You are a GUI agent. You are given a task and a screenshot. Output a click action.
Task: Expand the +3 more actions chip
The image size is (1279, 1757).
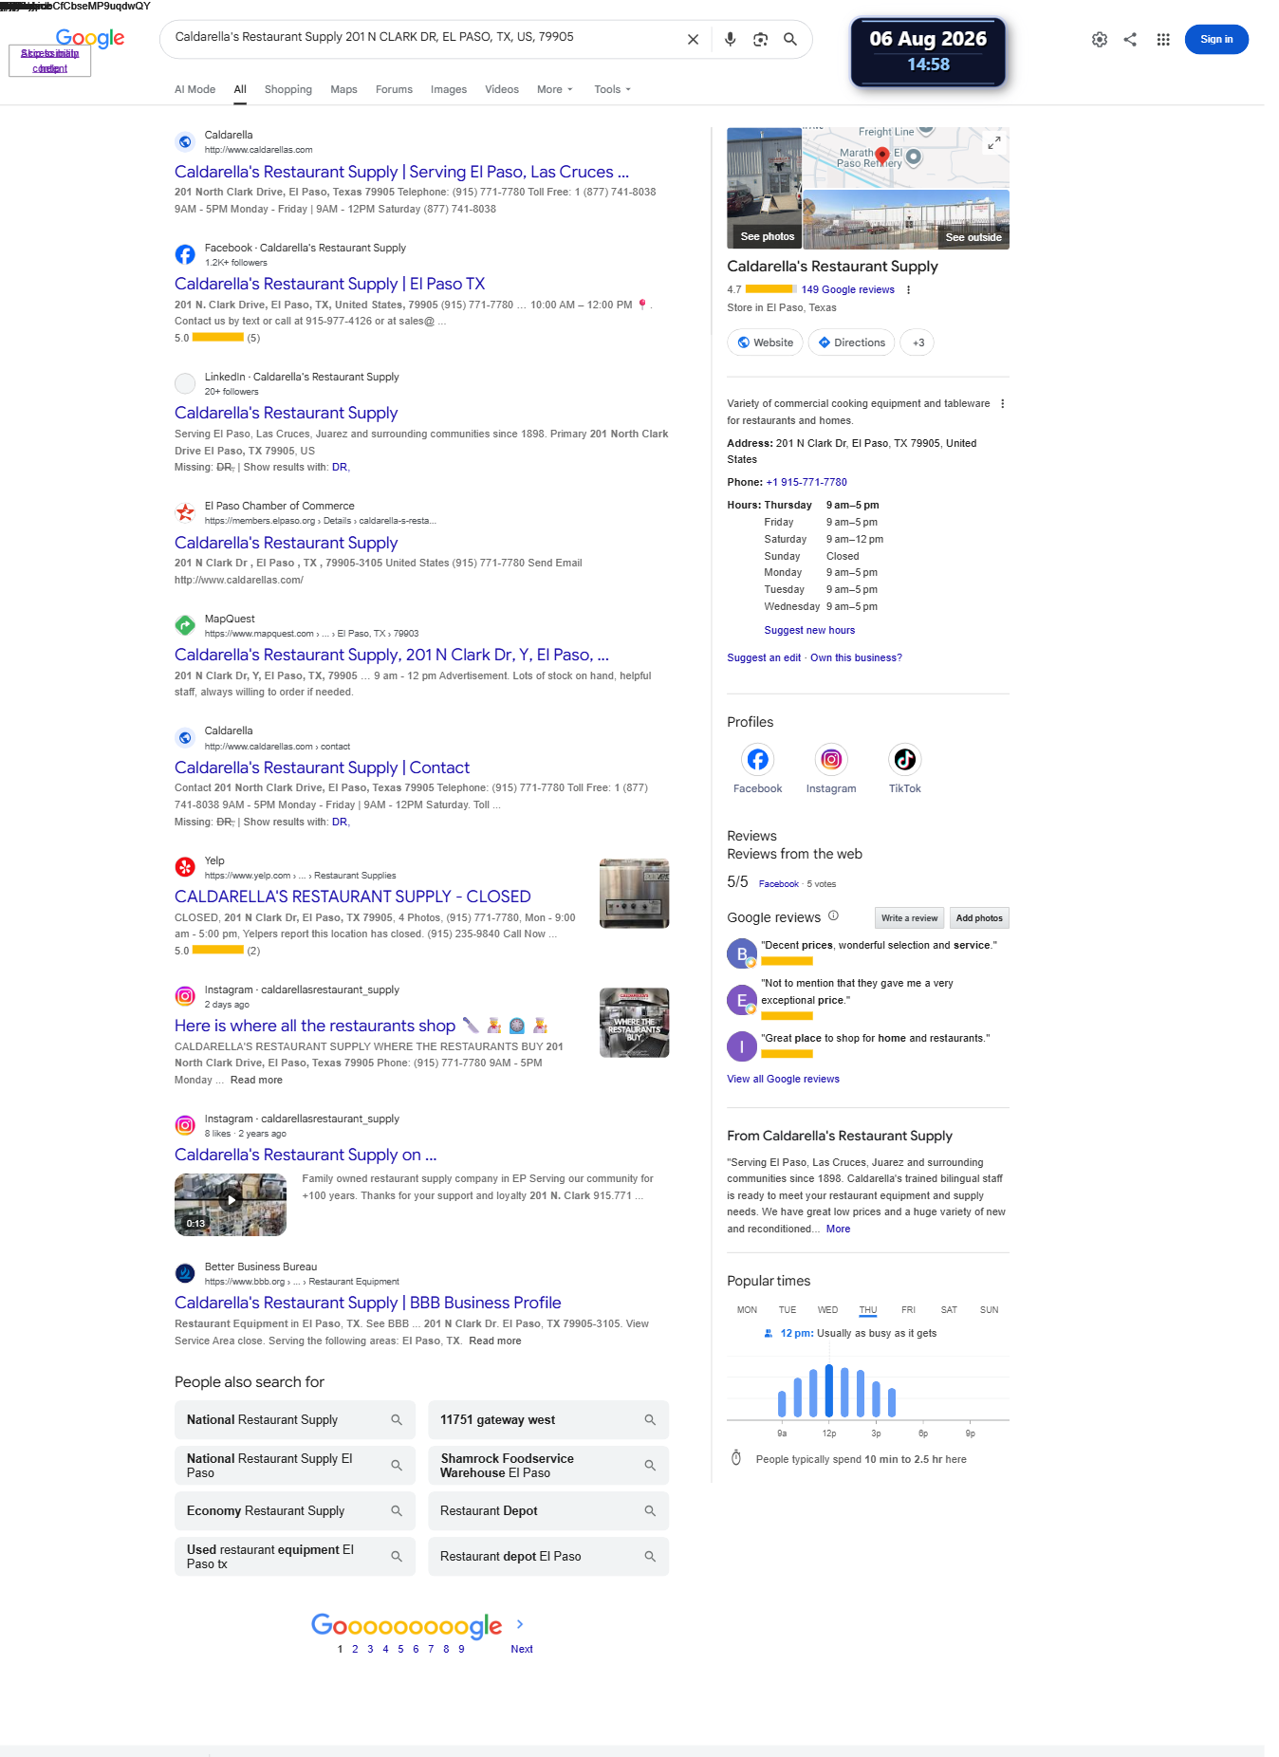[x=918, y=343]
